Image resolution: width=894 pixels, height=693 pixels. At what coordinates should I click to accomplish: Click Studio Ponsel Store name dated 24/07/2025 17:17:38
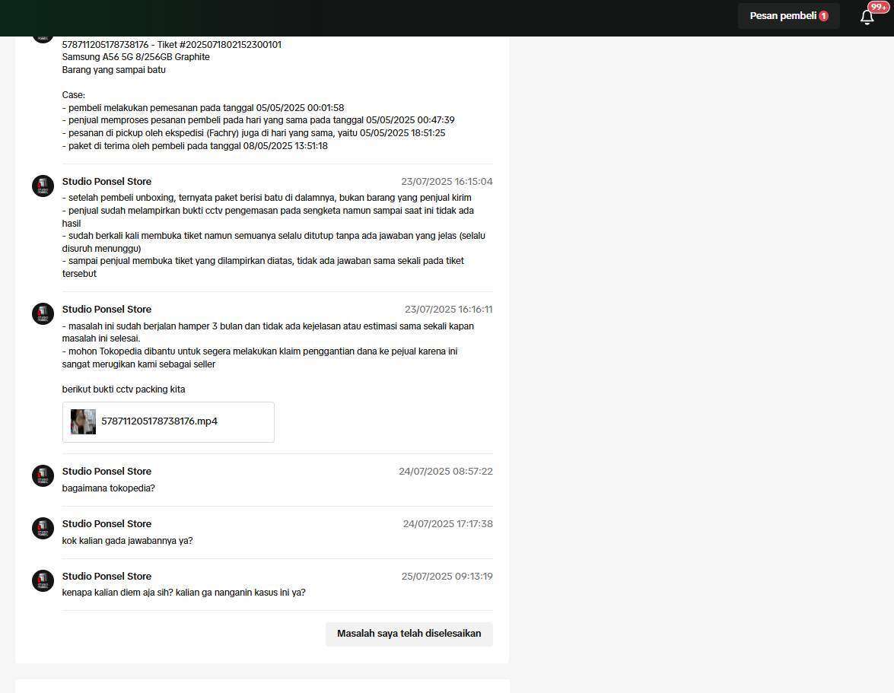[107, 523]
